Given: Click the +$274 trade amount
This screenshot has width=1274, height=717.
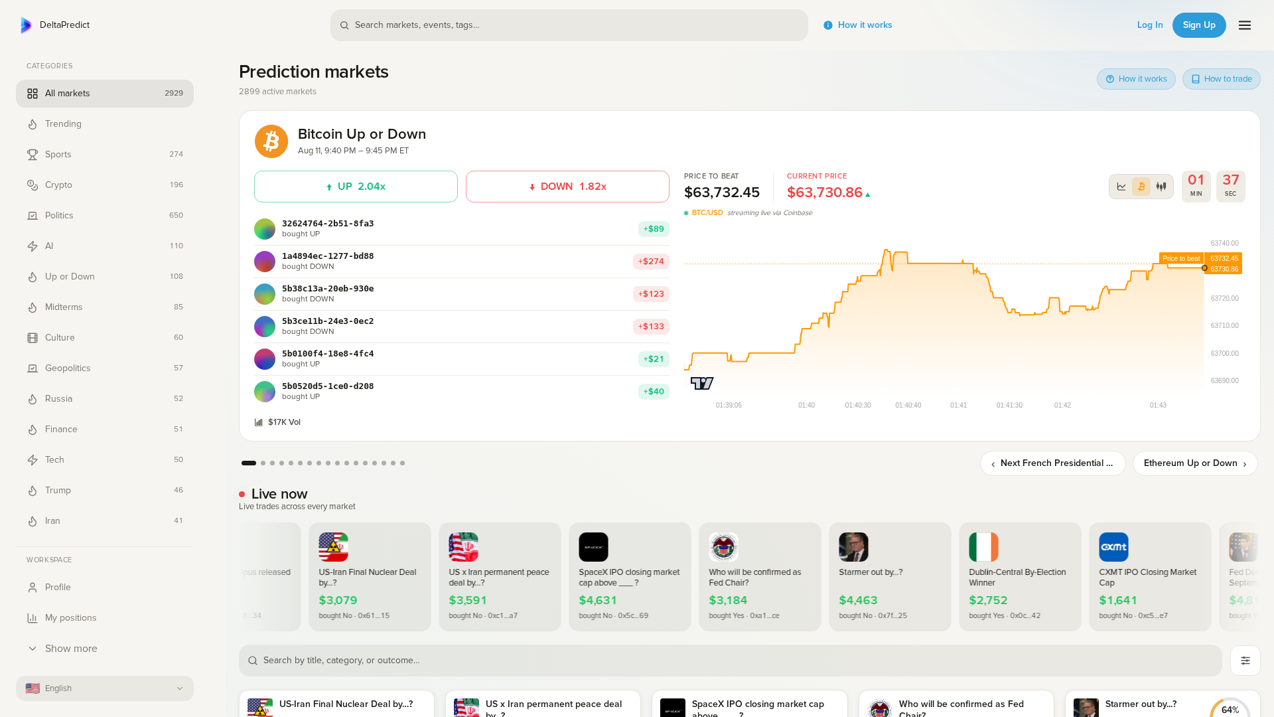Looking at the screenshot, I should (651, 262).
